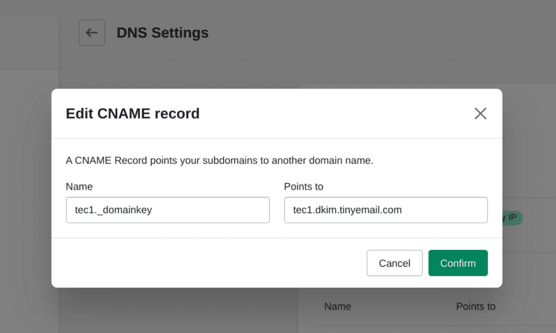Confirm the CNAME record changes
The image size is (556, 333).
458,263
